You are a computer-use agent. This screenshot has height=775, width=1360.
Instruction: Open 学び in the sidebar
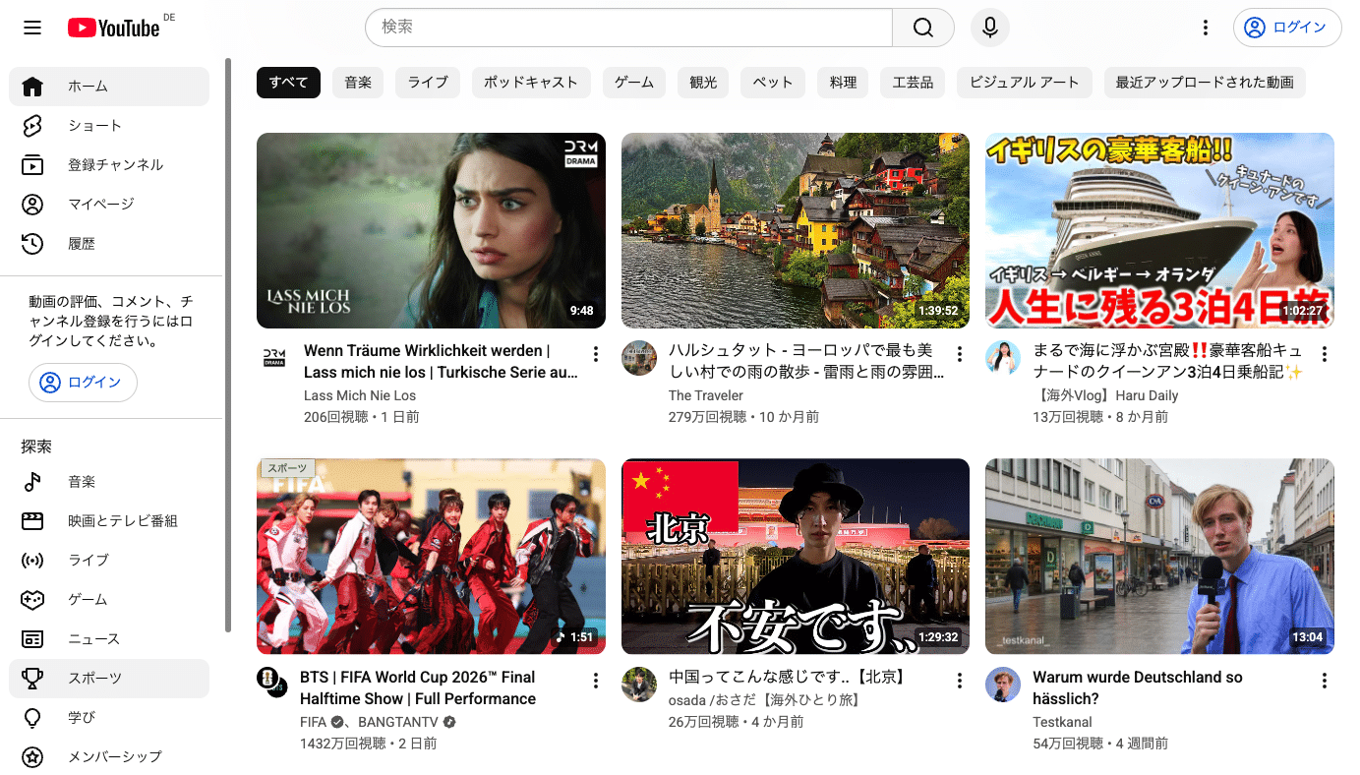(x=109, y=718)
